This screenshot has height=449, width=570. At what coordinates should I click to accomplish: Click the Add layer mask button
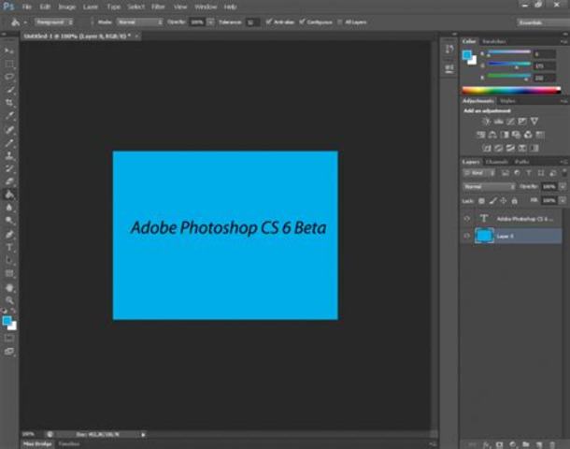(500, 444)
